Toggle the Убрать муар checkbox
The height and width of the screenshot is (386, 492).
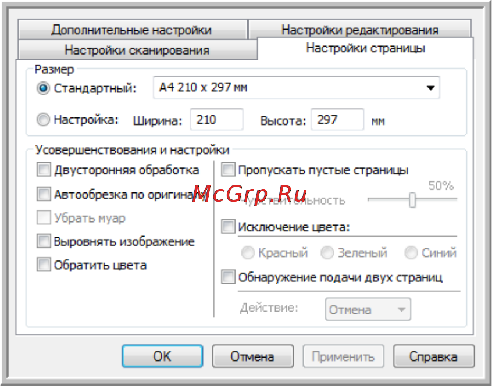44,217
